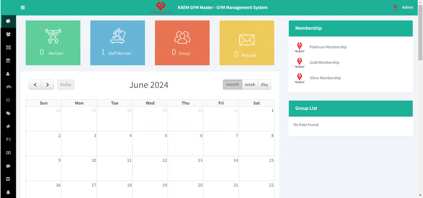Go to the next month with right arrow

[48, 85]
